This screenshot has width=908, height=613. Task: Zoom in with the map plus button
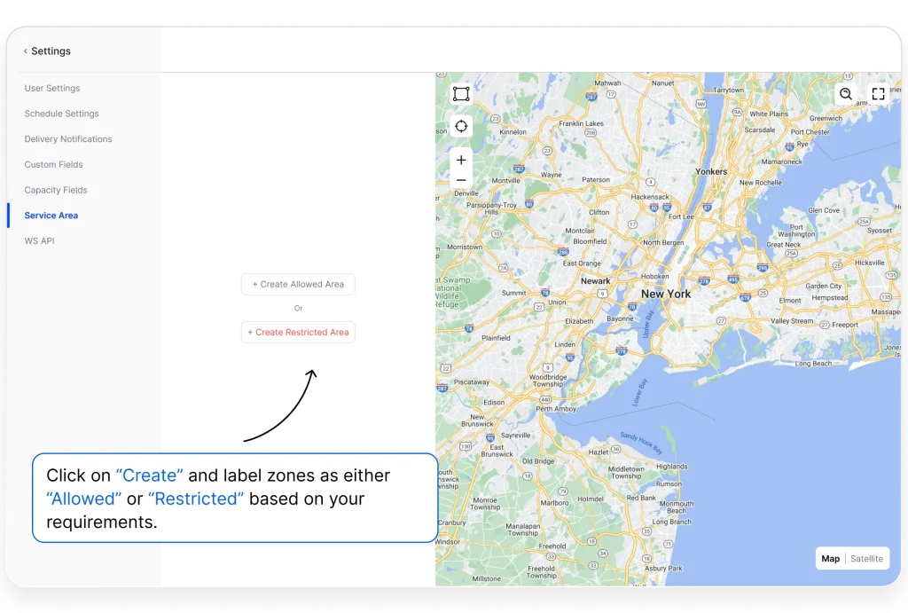(x=461, y=160)
